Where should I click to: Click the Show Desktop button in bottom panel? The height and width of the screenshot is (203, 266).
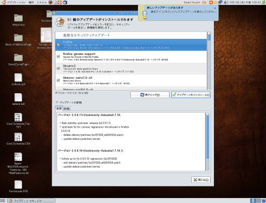[x=3, y=201]
